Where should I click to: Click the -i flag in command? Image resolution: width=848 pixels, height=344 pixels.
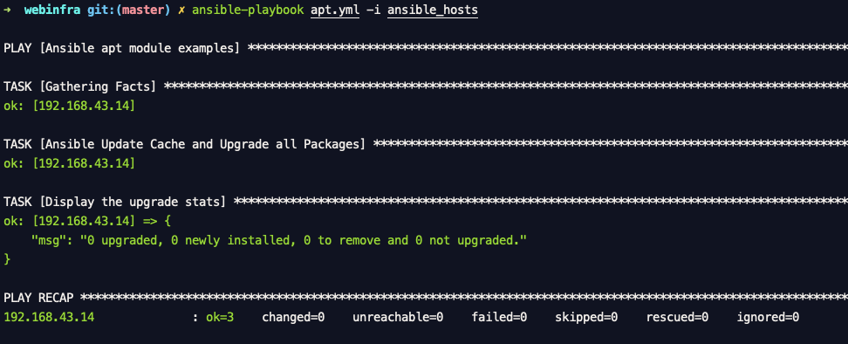point(373,10)
